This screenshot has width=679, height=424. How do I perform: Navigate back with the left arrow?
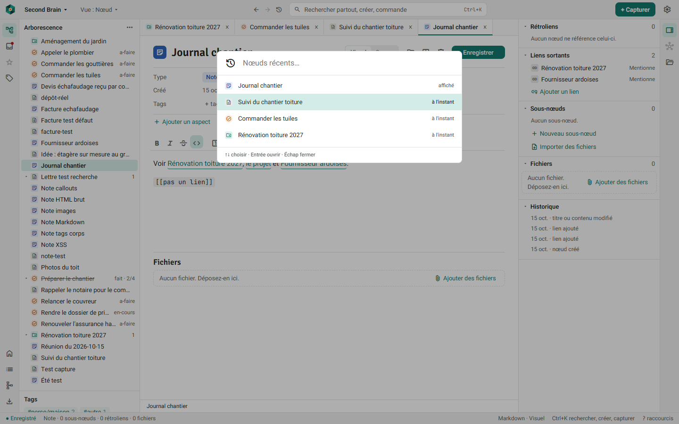coord(256,9)
